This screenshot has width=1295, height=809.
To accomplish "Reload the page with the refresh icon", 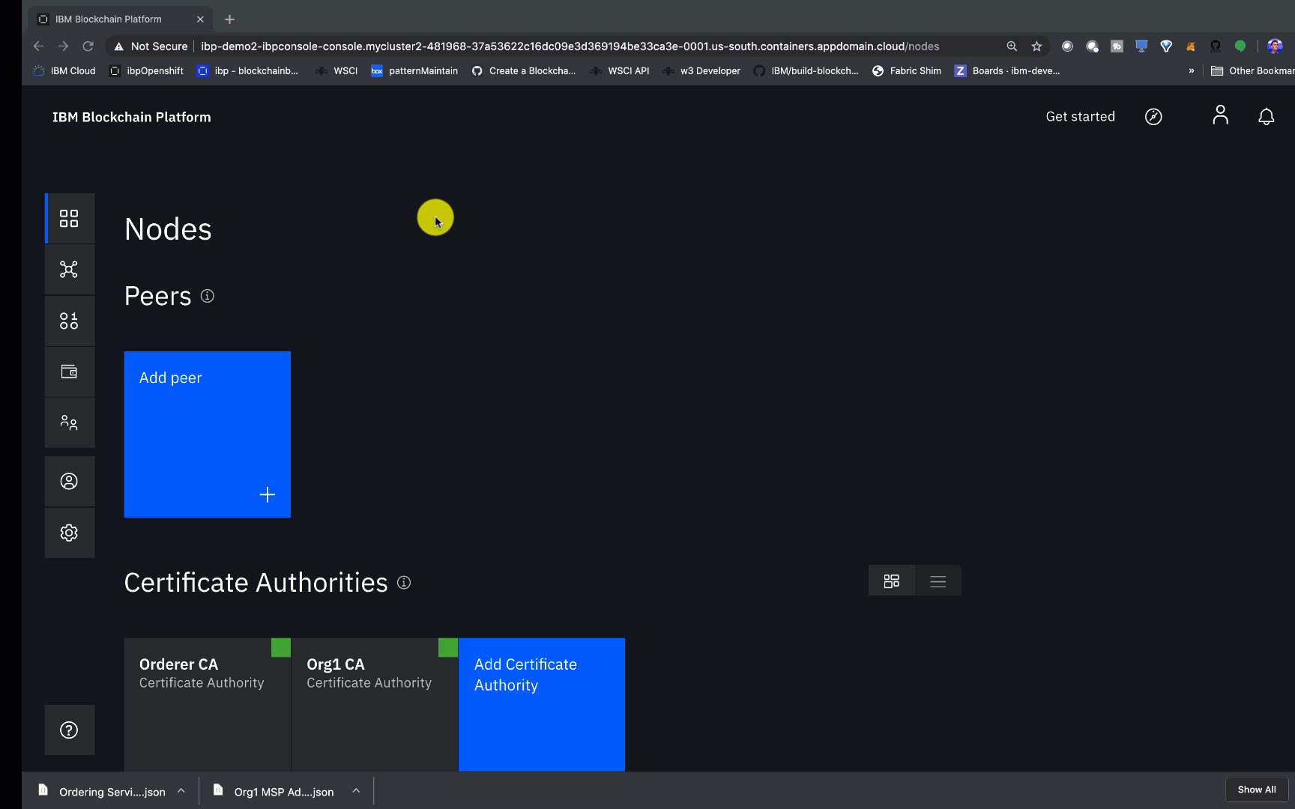I will [88, 46].
